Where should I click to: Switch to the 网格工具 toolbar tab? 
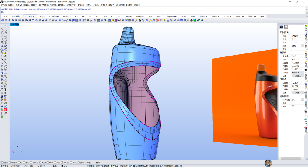[240, 17]
